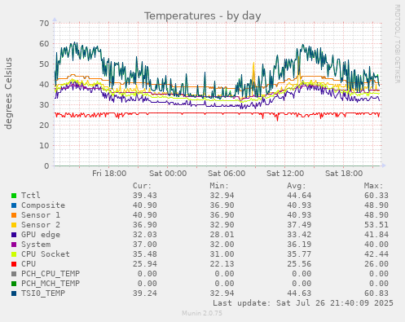Click CPU current value 25.94
This screenshot has width=405, height=322.
pyautogui.click(x=145, y=264)
